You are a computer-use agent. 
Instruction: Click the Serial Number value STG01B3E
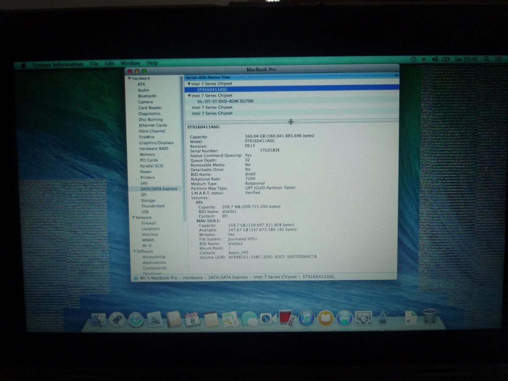point(270,150)
